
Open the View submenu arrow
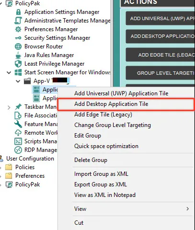click(x=188, y=208)
